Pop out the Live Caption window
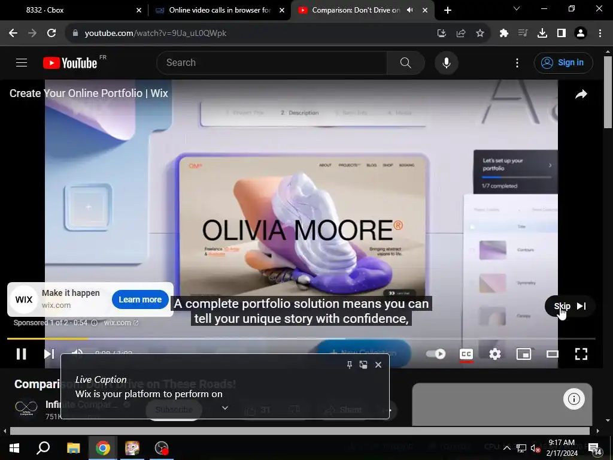Viewport: 613px width, 460px height. click(x=363, y=365)
